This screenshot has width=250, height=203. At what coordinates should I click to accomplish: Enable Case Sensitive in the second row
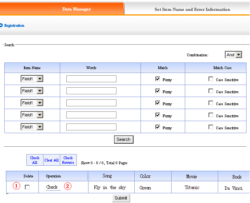tap(211, 91)
